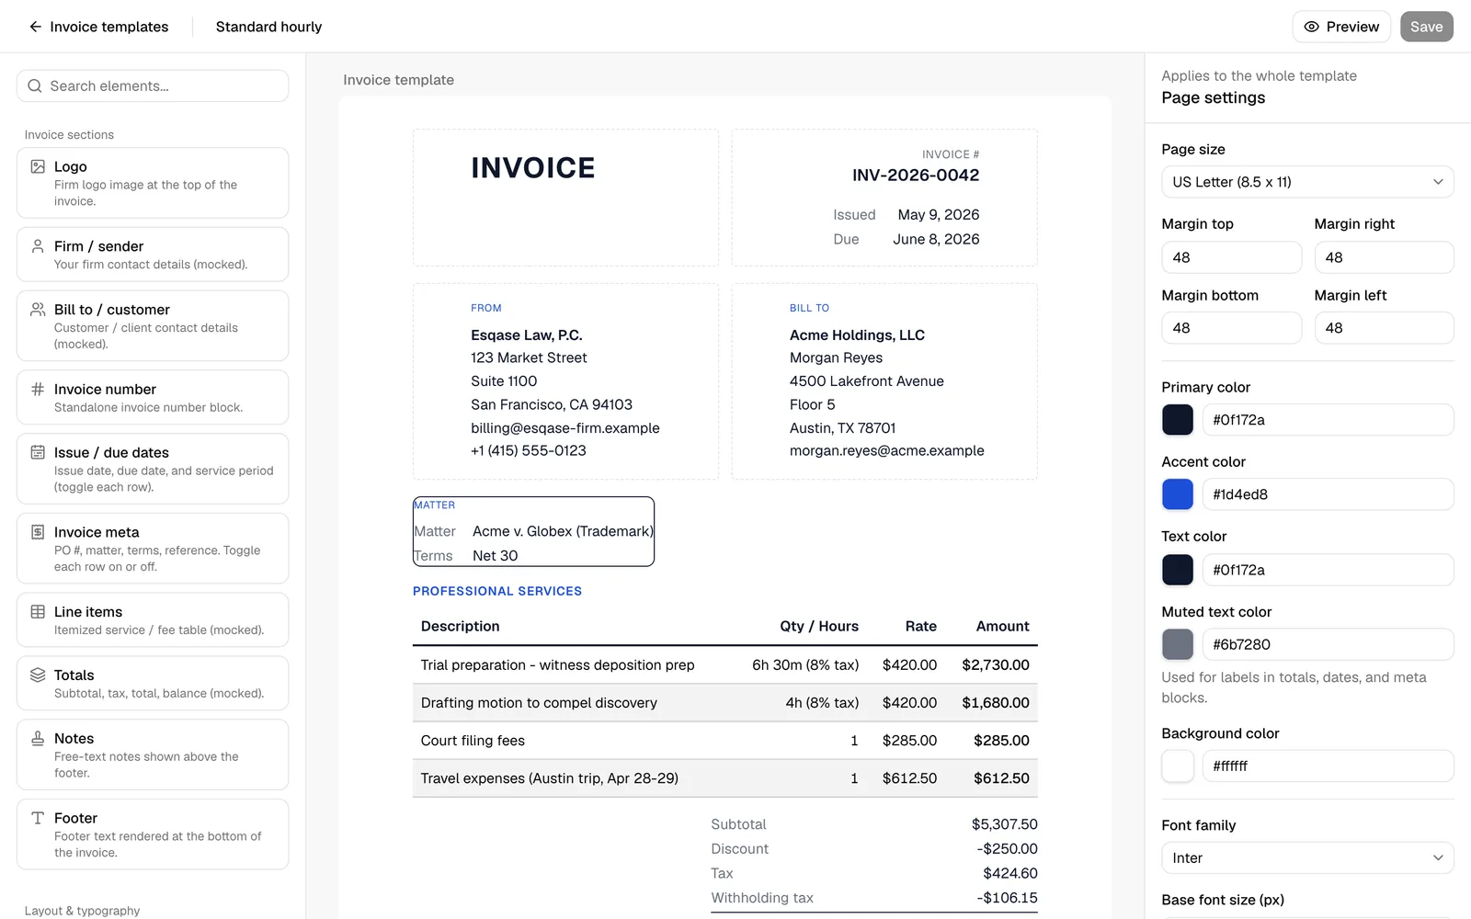Add the Notes section card
The height and width of the screenshot is (919, 1471).
(153, 754)
